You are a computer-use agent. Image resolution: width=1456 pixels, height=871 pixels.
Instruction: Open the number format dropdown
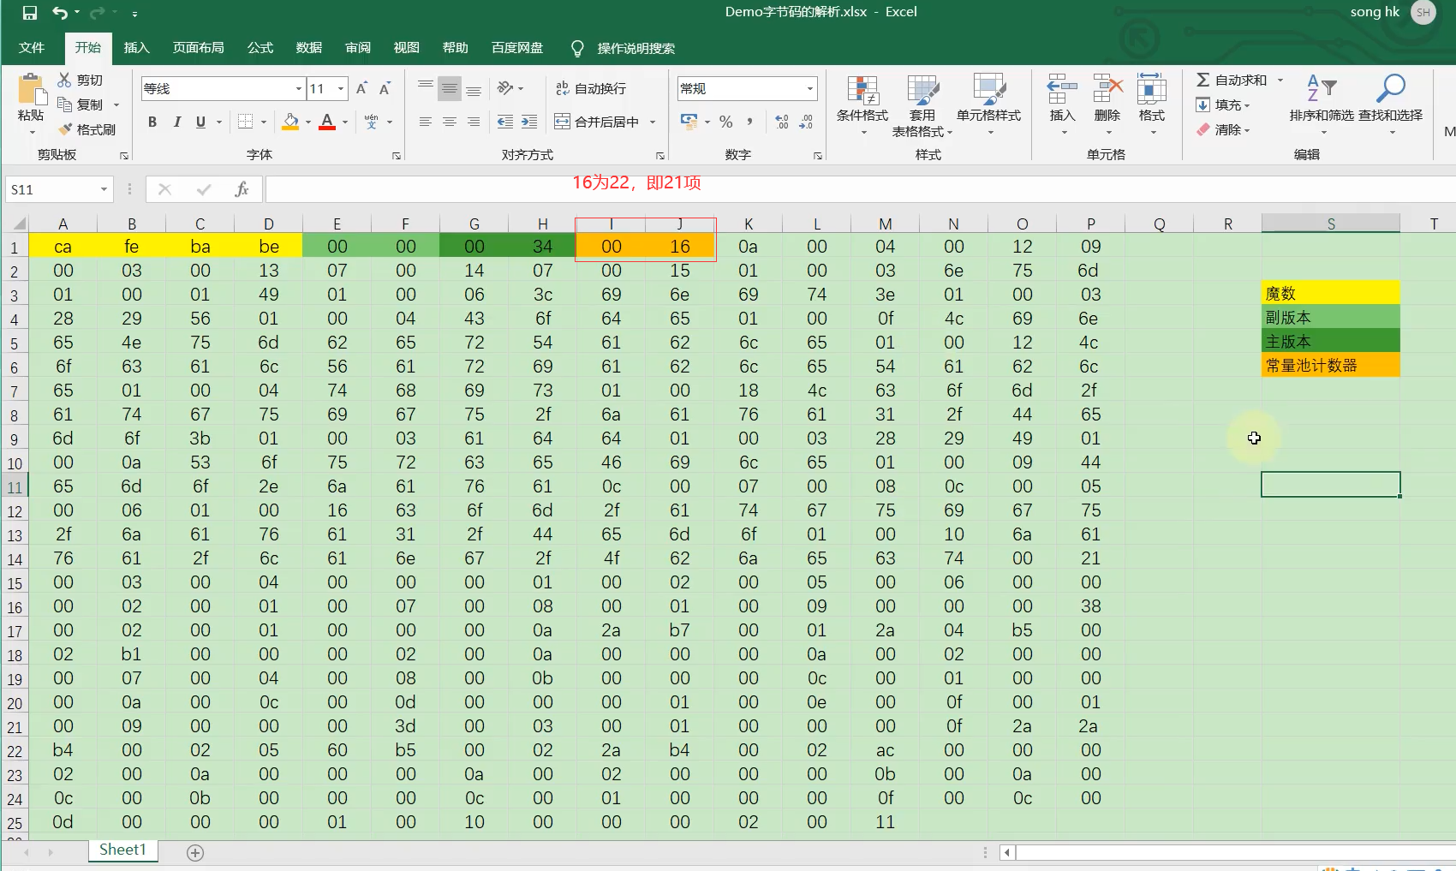pos(809,88)
